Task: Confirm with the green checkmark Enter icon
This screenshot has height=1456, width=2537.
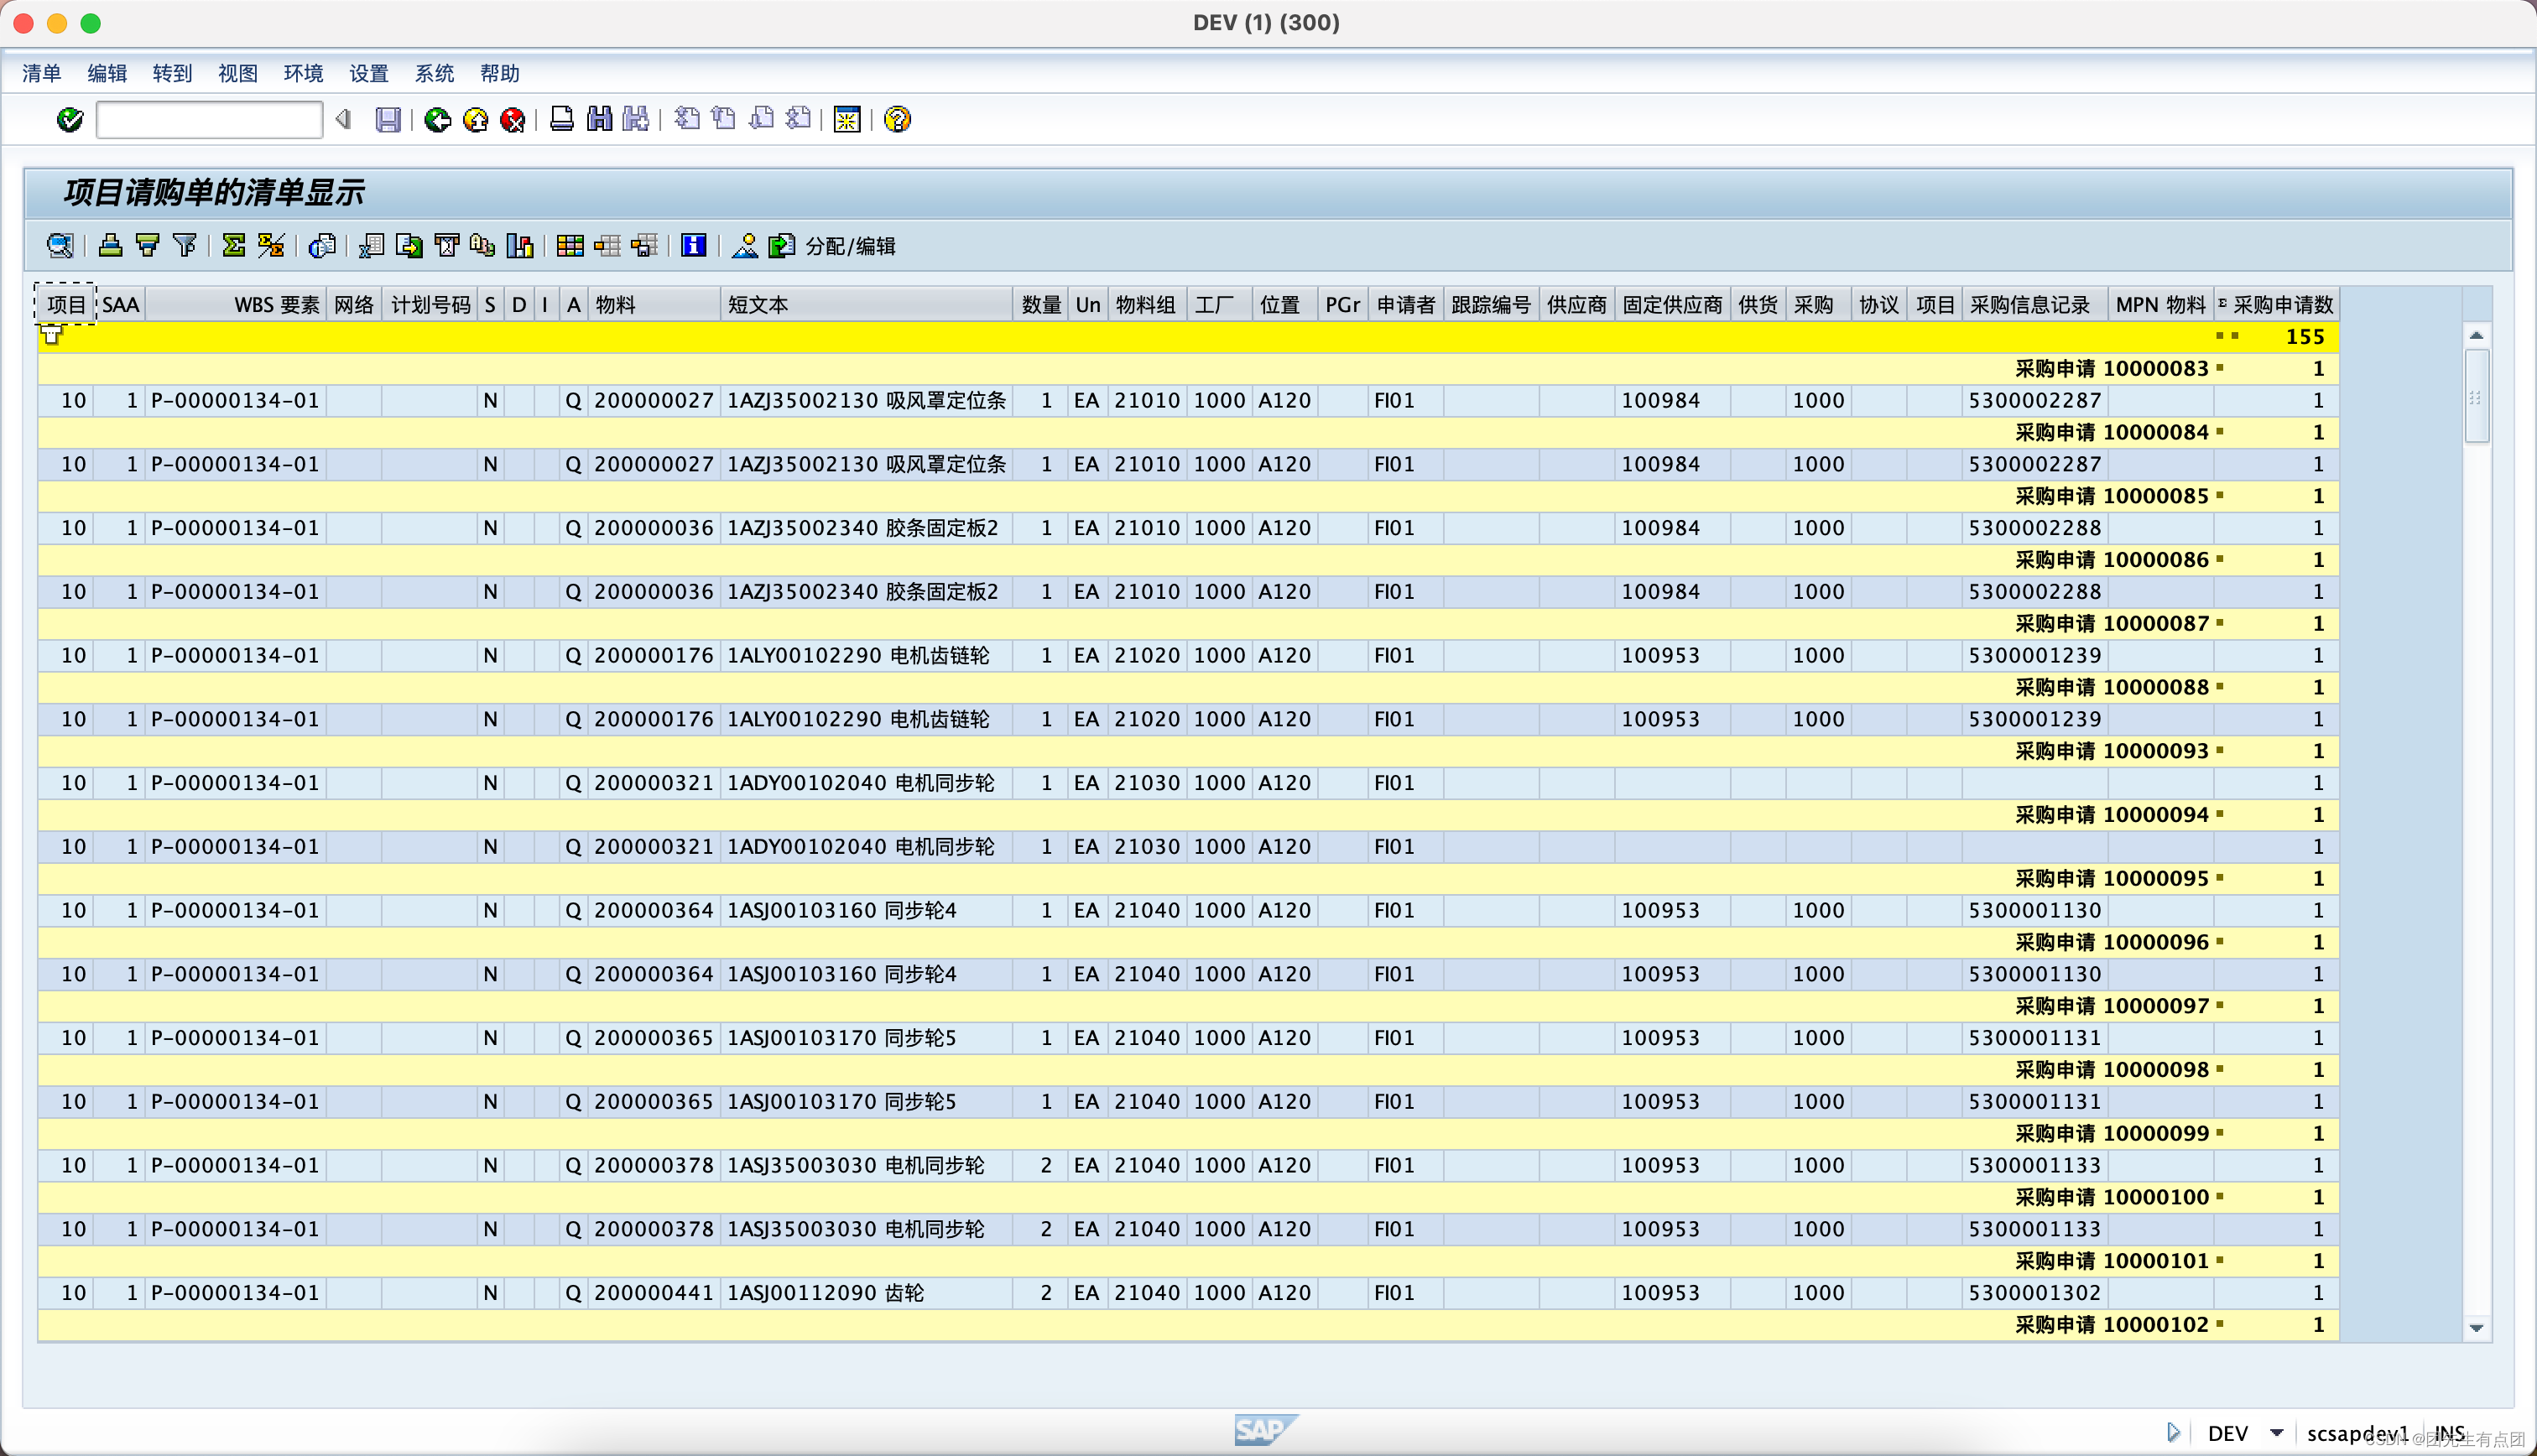Action: (x=70, y=119)
